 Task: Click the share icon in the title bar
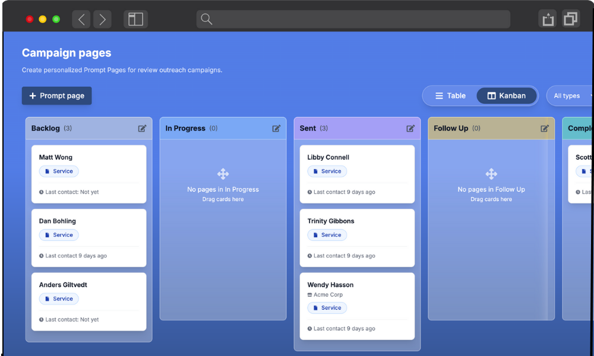click(x=547, y=18)
